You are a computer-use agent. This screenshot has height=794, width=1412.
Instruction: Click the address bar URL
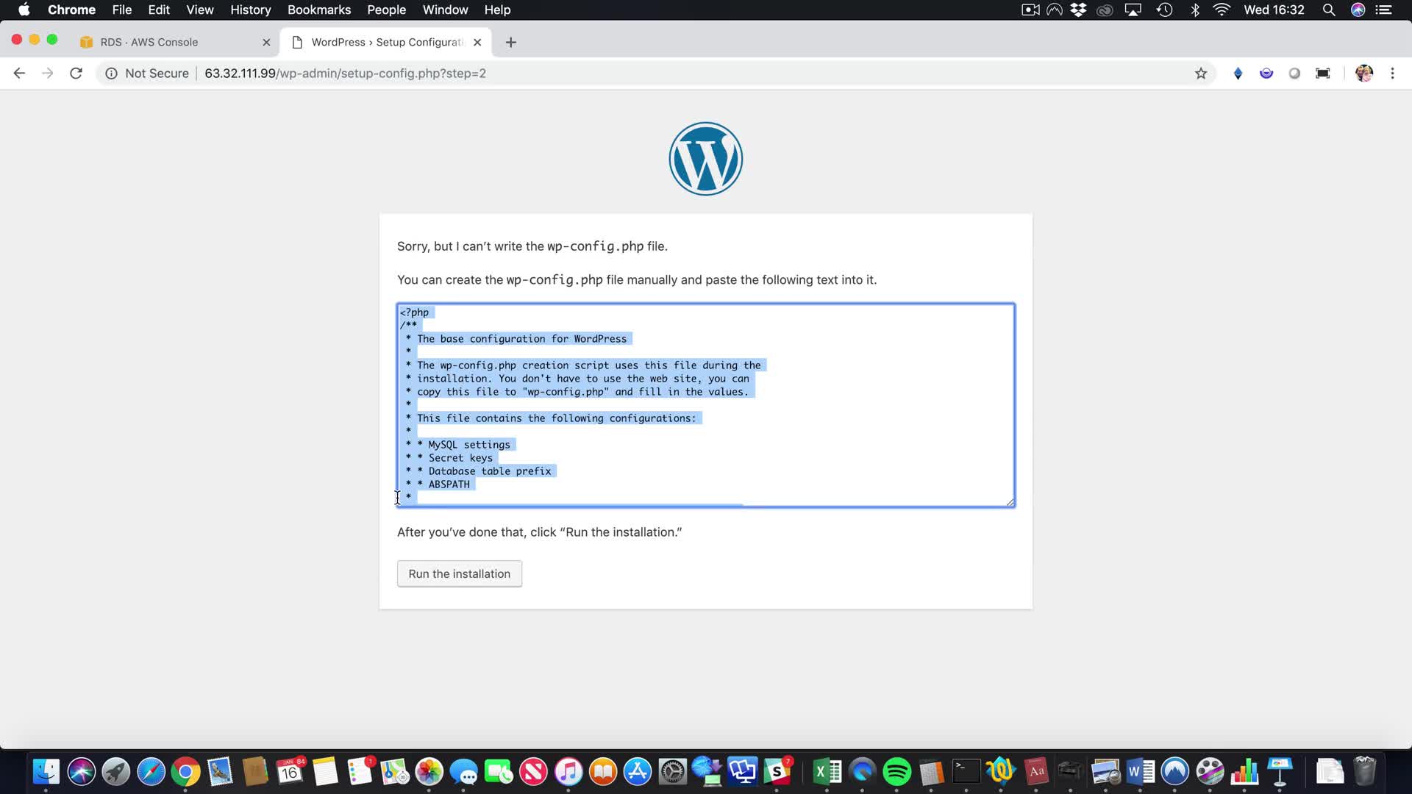pyautogui.click(x=345, y=74)
